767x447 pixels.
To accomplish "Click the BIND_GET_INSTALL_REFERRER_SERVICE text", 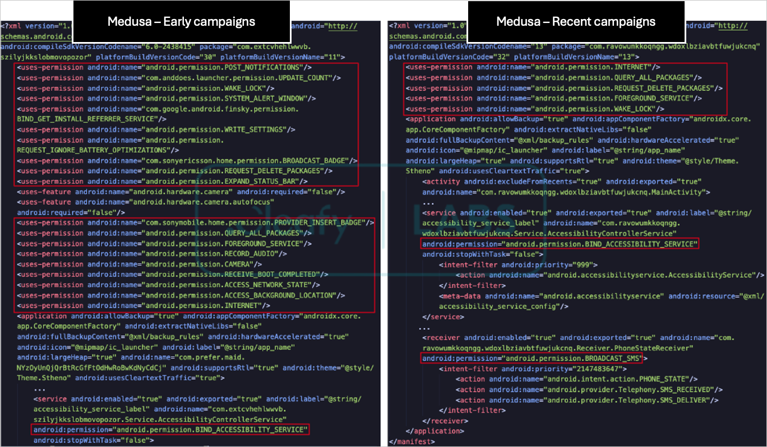I will (91, 119).
